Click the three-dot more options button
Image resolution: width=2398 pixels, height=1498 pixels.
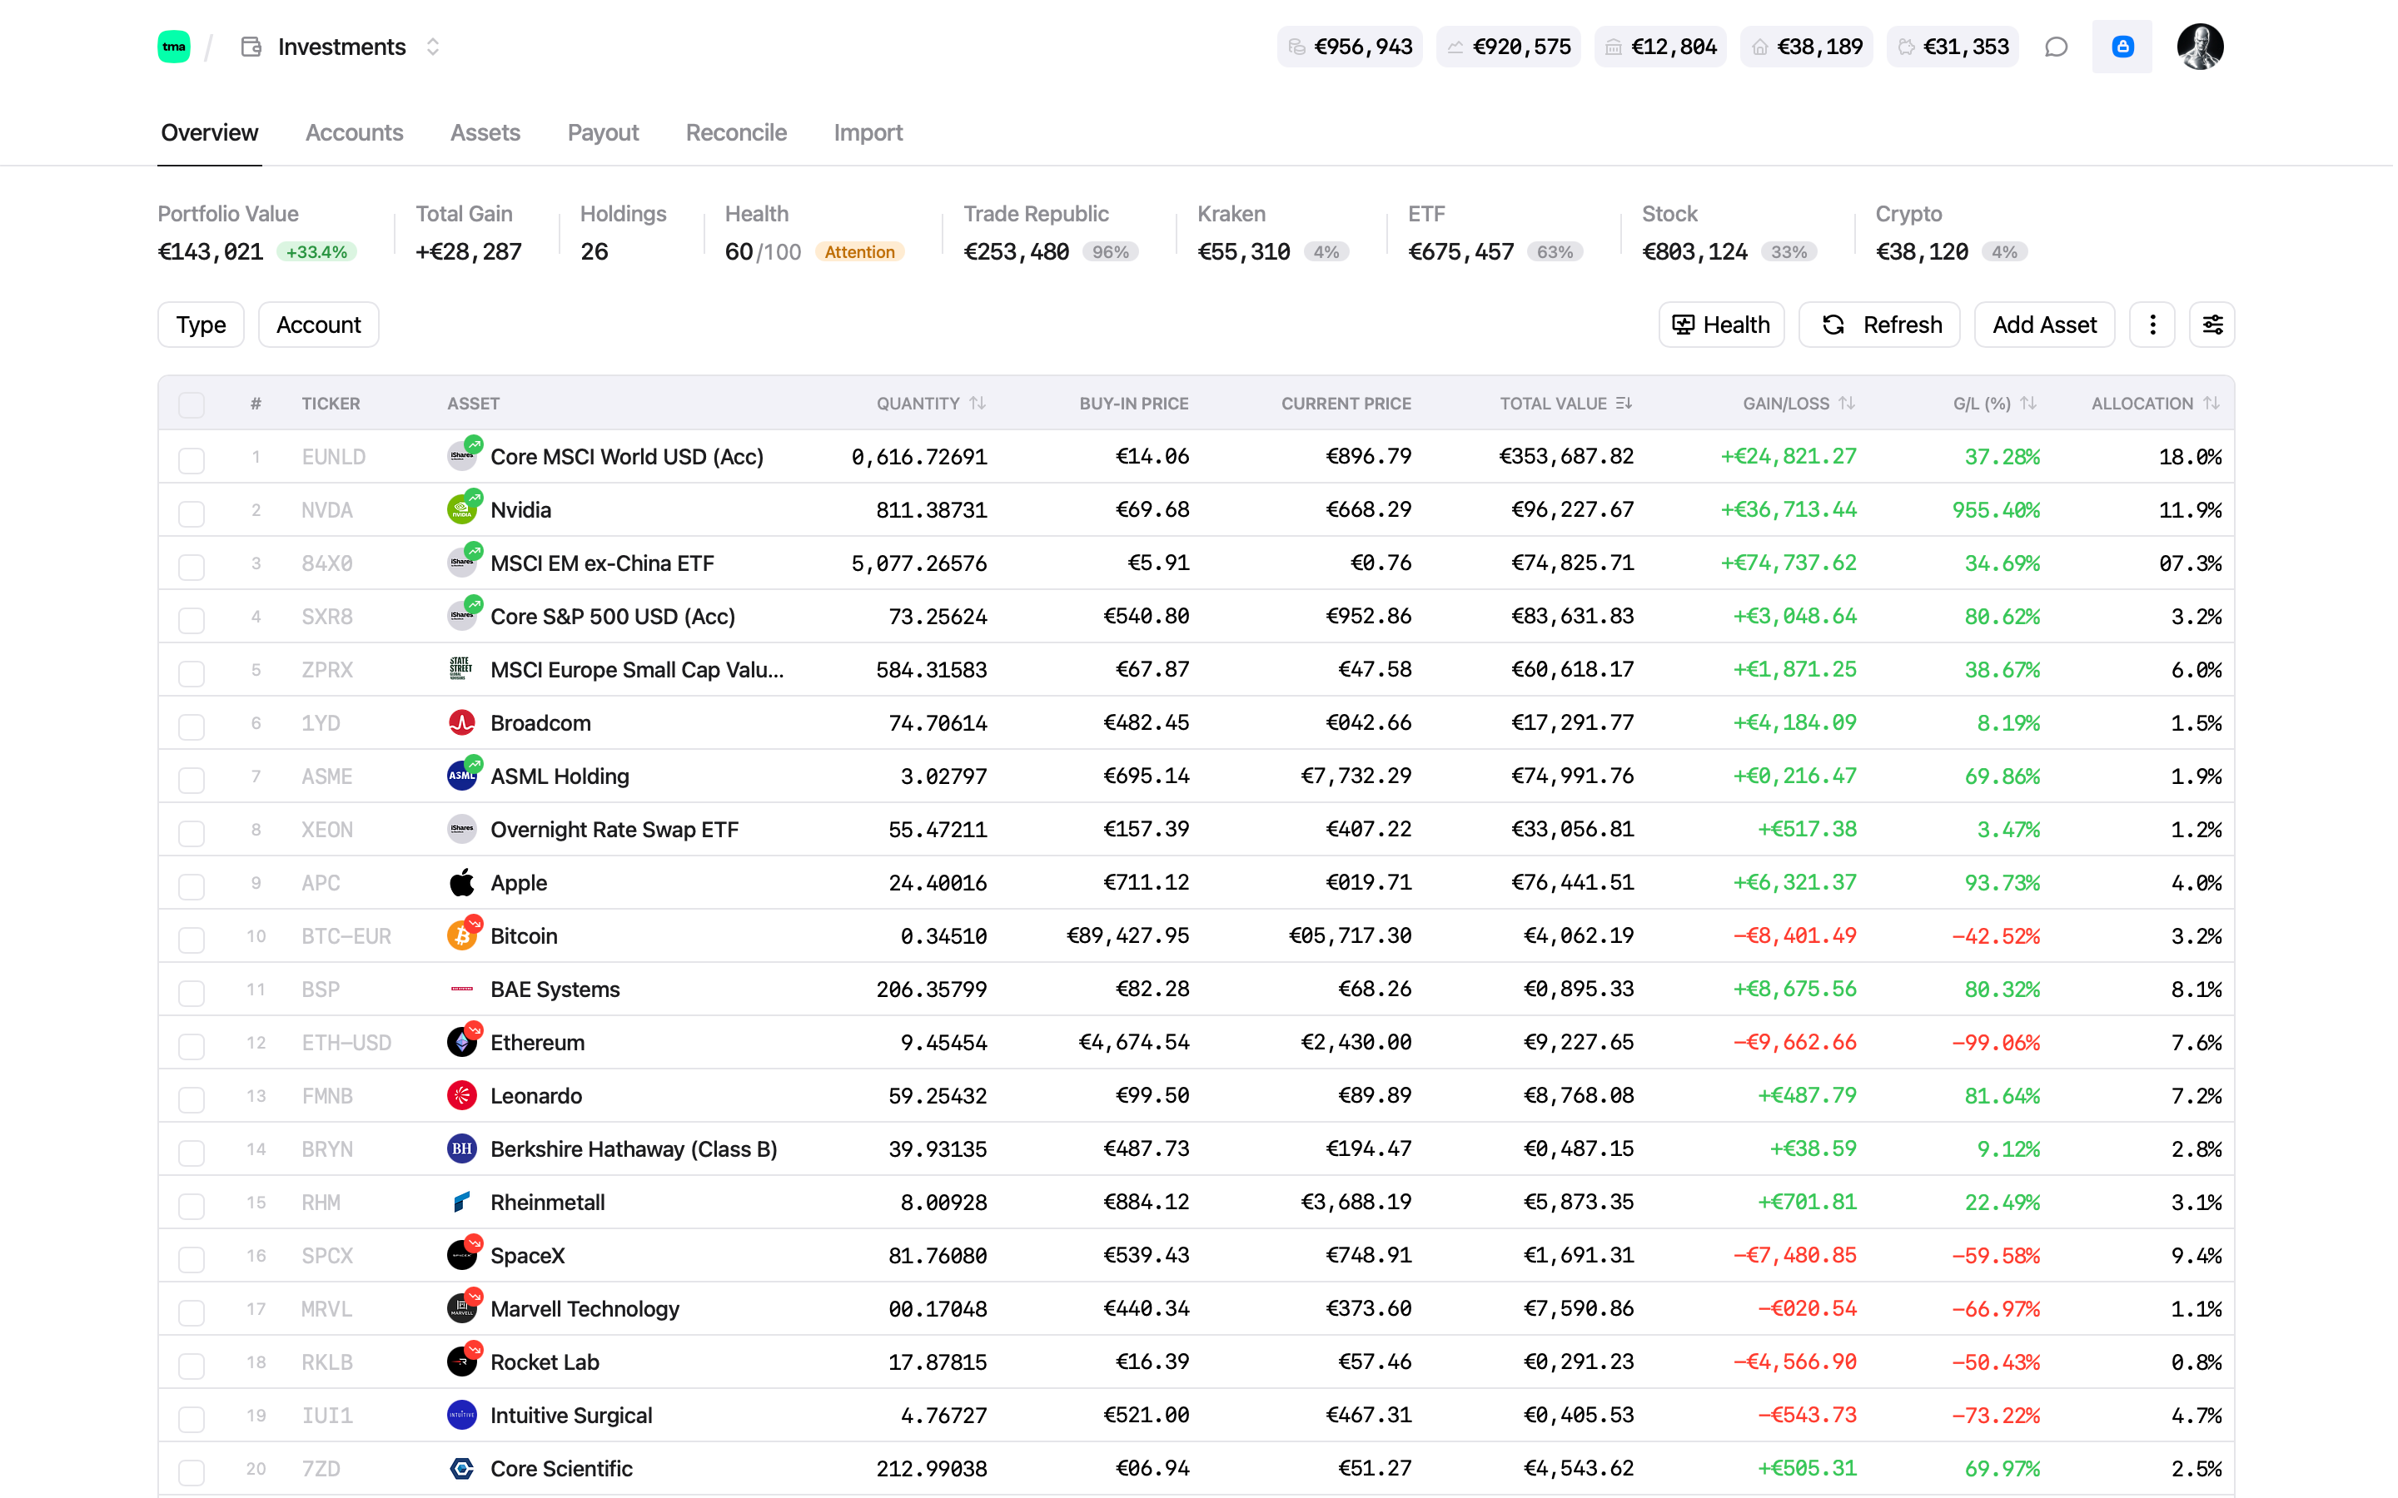pyautogui.click(x=2152, y=325)
